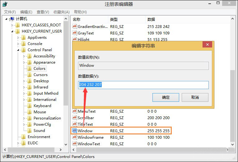Collapse the Control Panel node arrow
The image size is (238, 162).
point(18,50)
